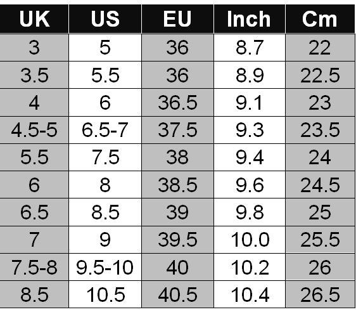Select the US 10.5 cell

tap(105, 295)
